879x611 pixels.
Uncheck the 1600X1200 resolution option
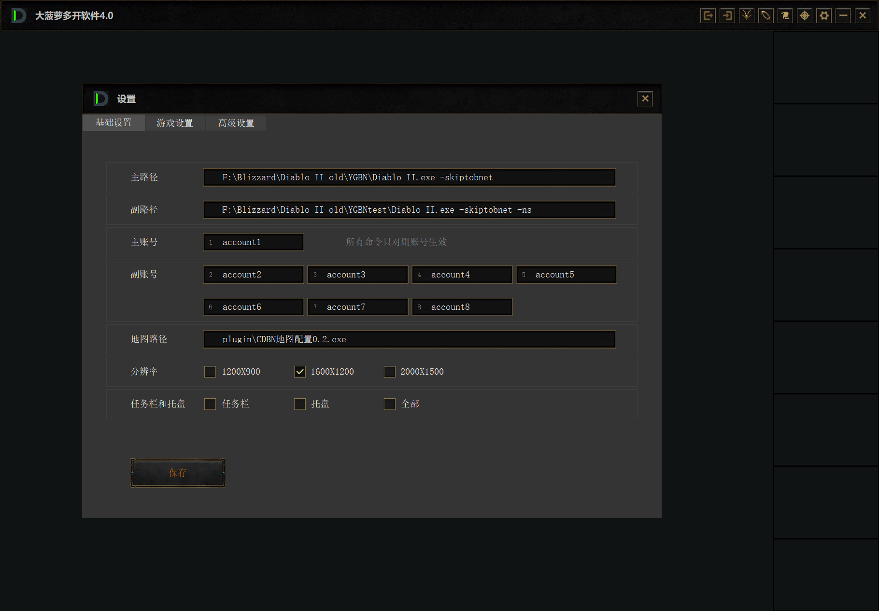pyautogui.click(x=300, y=372)
